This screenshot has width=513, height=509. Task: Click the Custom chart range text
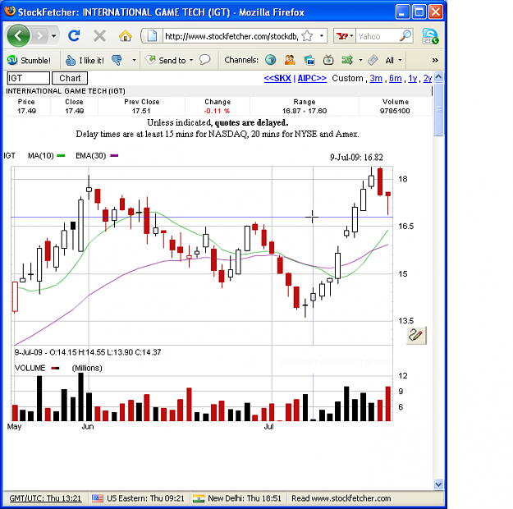(x=347, y=78)
